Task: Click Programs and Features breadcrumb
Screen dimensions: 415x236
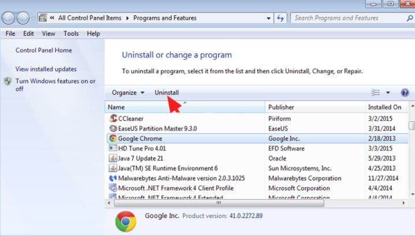Action: coord(165,18)
